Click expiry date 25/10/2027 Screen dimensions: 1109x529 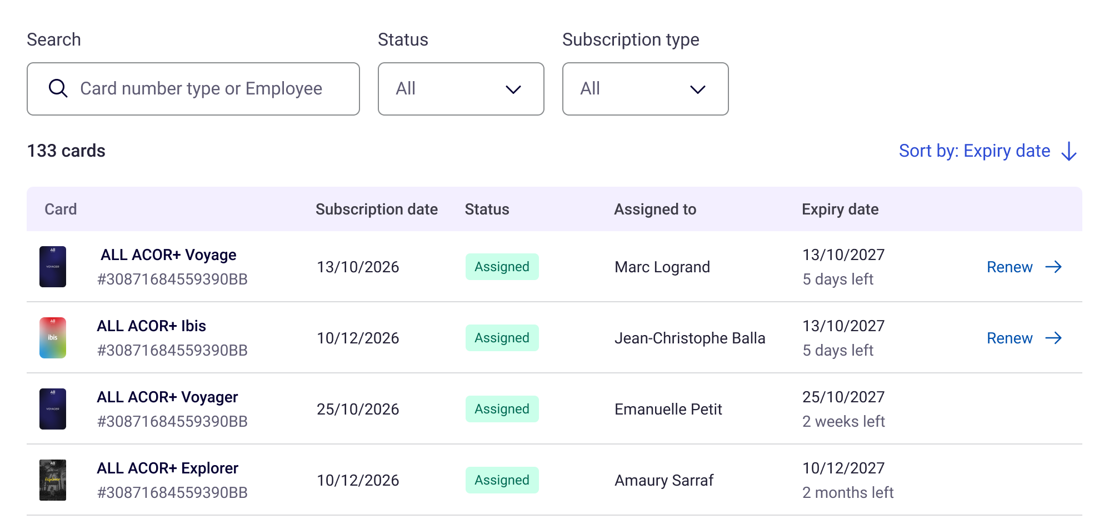pyautogui.click(x=843, y=397)
